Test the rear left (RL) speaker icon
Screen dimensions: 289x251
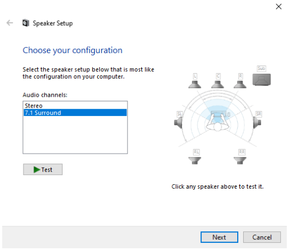pyautogui.click(x=195, y=160)
